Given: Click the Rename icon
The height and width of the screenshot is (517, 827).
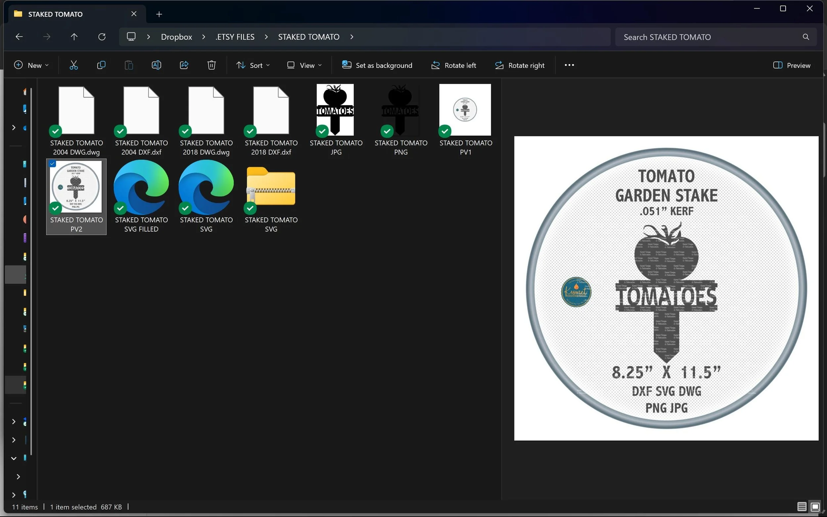Looking at the screenshot, I should click(x=156, y=65).
